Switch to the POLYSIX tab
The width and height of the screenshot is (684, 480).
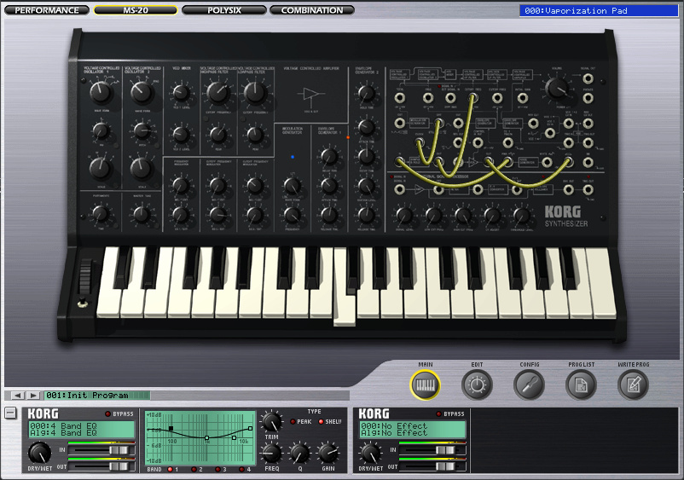pos(223,10)
